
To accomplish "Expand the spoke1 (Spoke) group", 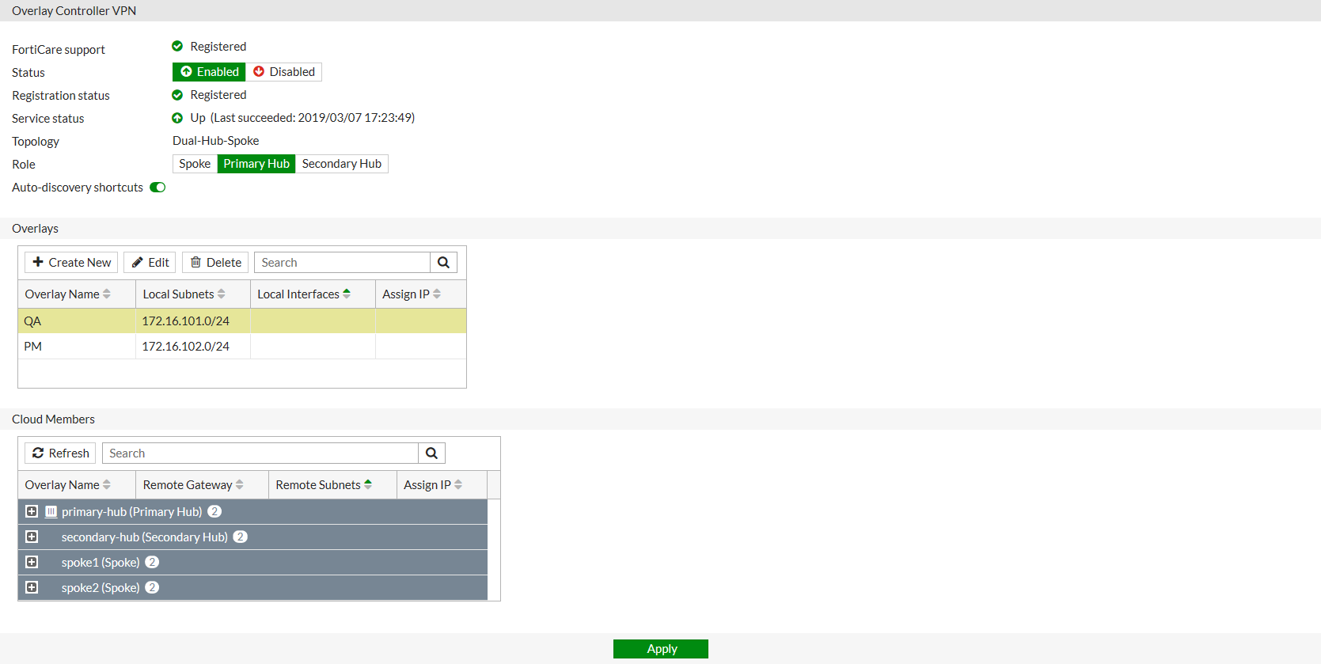I will tap(32, 562).
